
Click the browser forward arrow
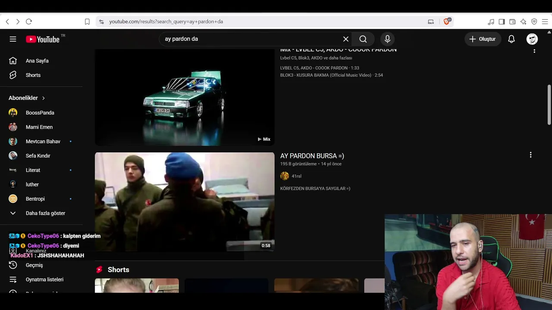point(18,22)
